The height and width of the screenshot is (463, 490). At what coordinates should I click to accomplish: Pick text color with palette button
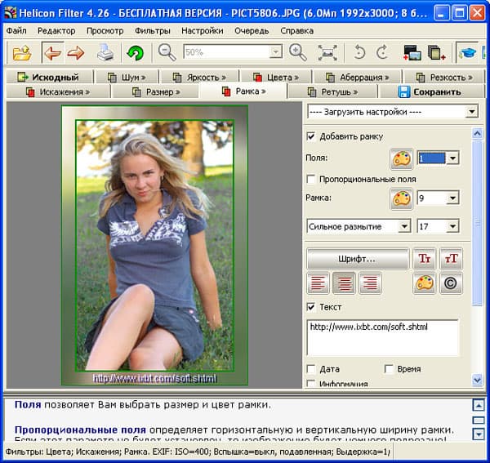(x=424, y=283)
